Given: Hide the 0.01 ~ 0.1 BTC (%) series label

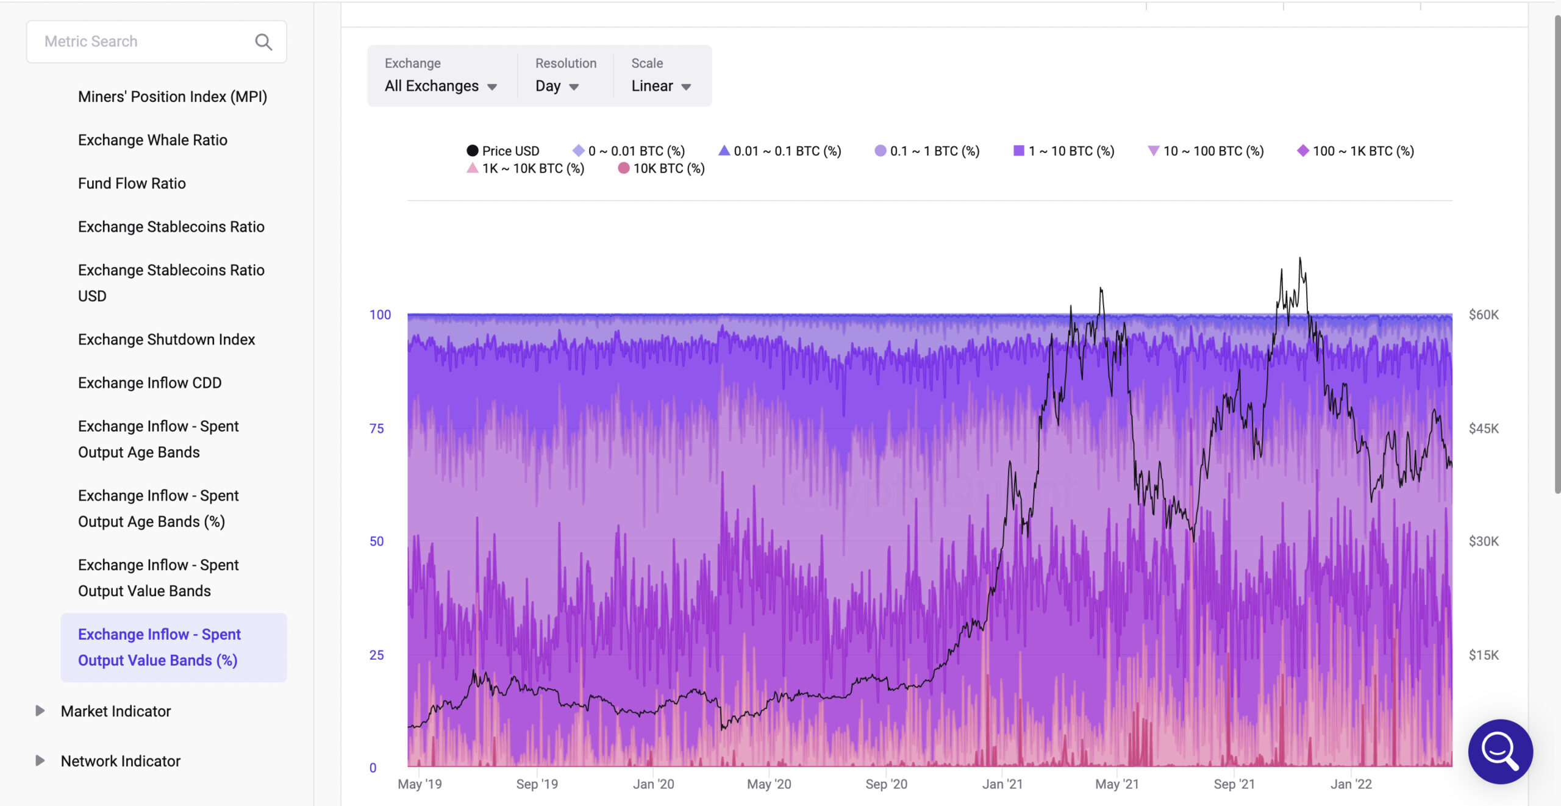Looking at the screenshot, I should 787,151.
